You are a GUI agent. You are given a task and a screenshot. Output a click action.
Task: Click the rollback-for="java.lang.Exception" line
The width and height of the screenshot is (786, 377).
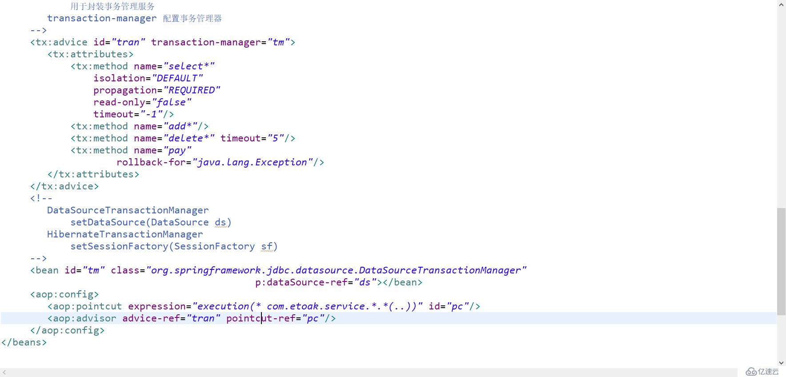point(220,162)
